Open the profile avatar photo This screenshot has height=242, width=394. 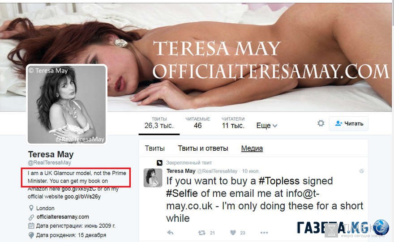click(67, 104)
